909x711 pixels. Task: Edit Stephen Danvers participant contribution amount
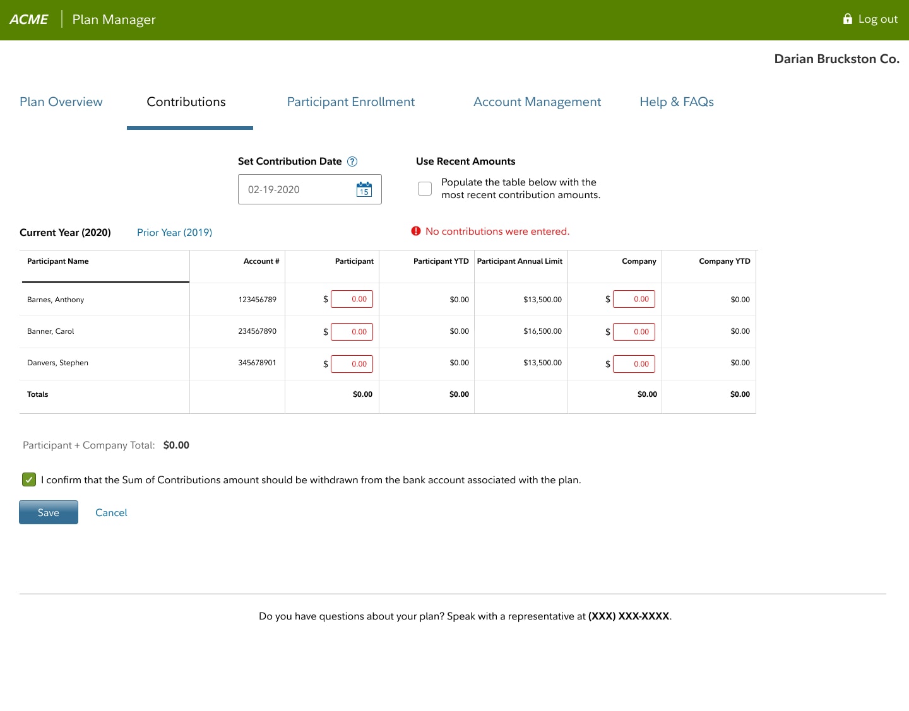click(352, 364)
